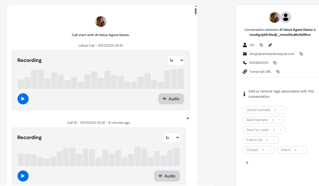Screen dimensions: 319x186
Task: Play the Latest Call recording
Action: [23, 99]
